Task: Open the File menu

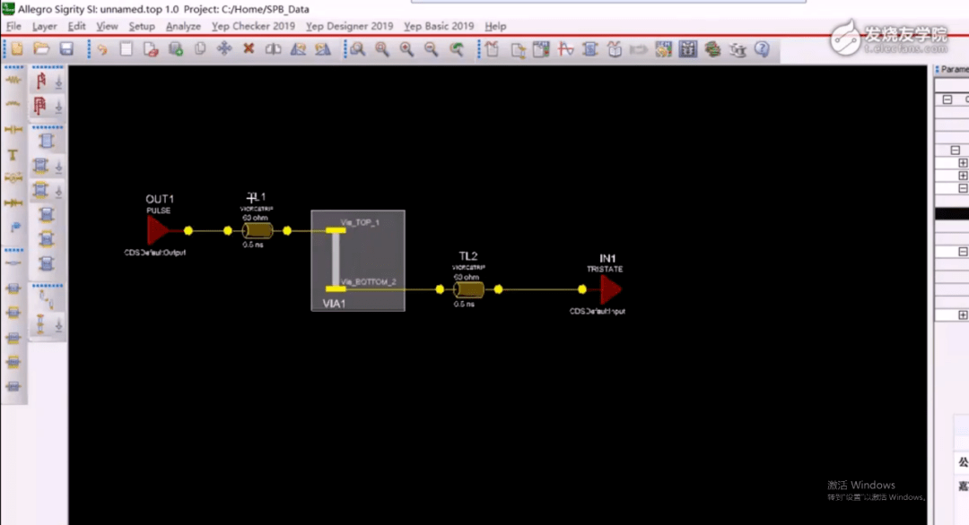Action: pyautogui.click(x=13, y=26)
